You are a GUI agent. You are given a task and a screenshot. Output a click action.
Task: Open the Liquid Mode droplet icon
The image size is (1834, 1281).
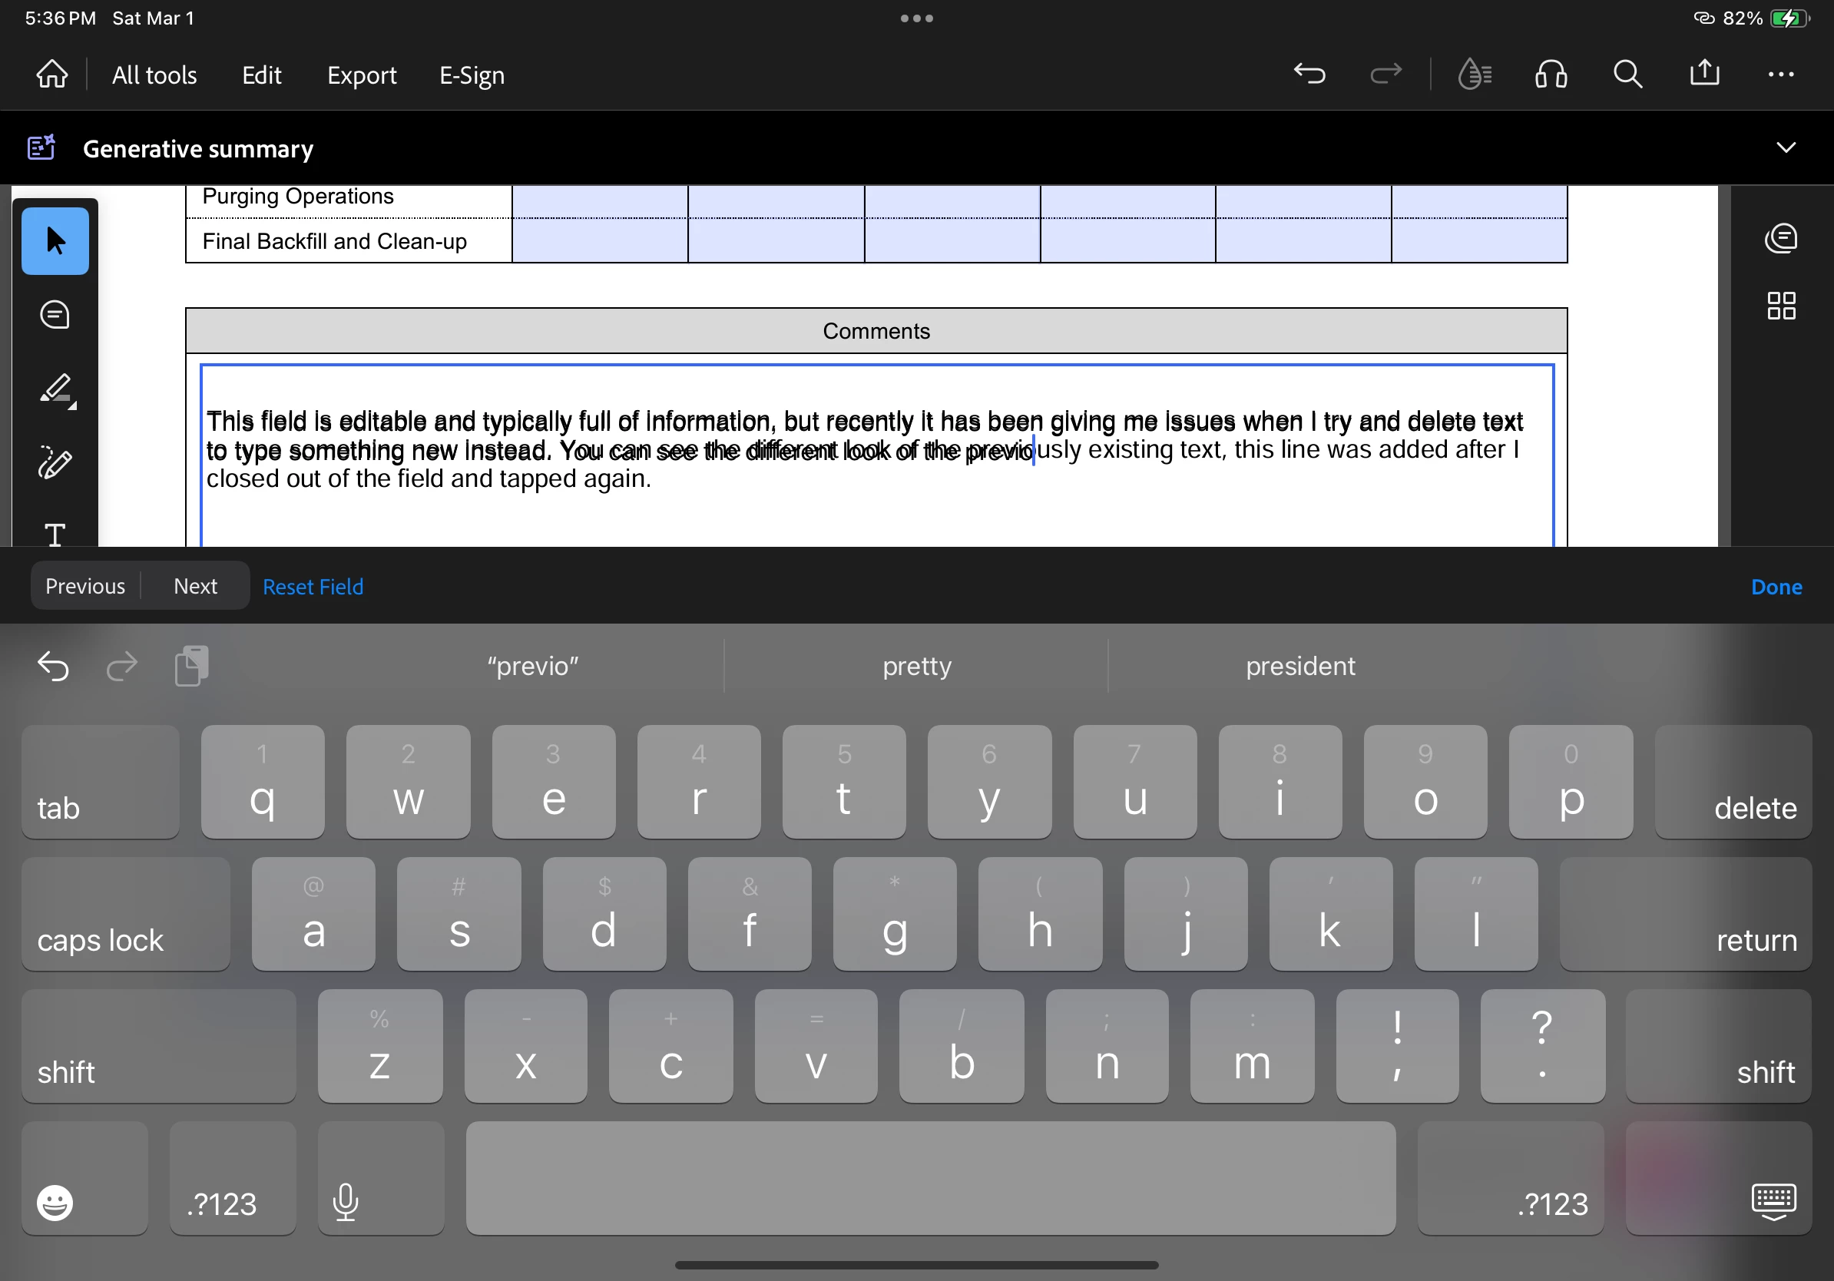[x=1474, y=74]
